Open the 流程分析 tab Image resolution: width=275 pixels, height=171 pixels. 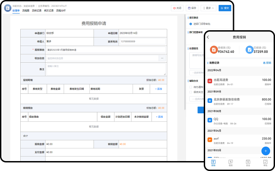[x=61, y=10]
